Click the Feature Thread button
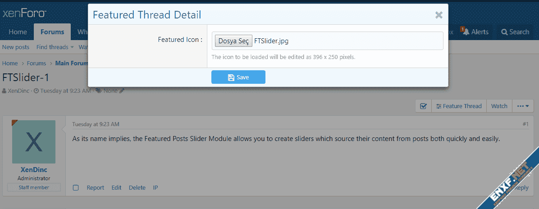The image size is (539, 209). point(459,106)
